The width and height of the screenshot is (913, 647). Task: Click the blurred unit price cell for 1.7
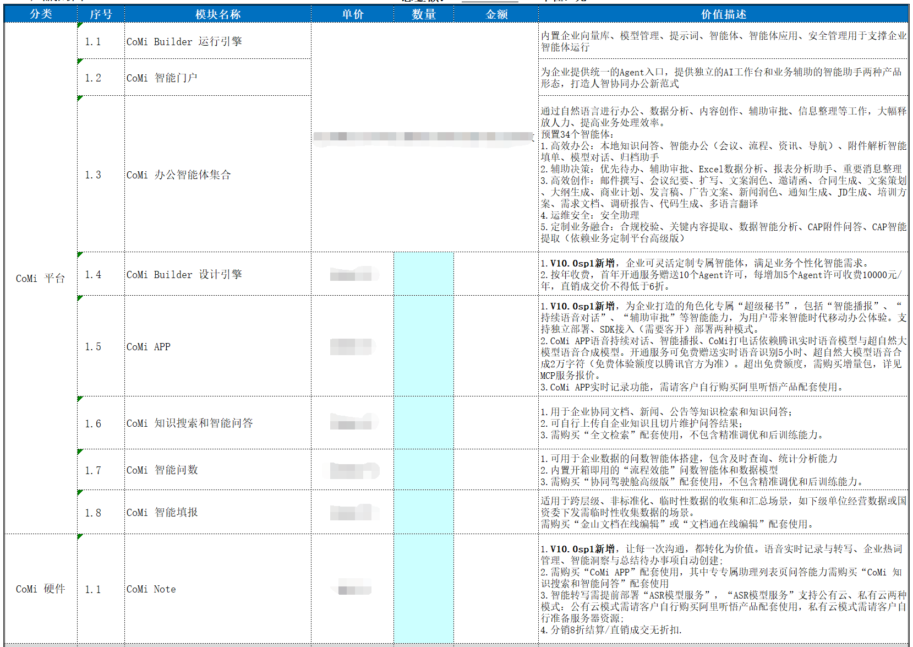pos(353,470)
